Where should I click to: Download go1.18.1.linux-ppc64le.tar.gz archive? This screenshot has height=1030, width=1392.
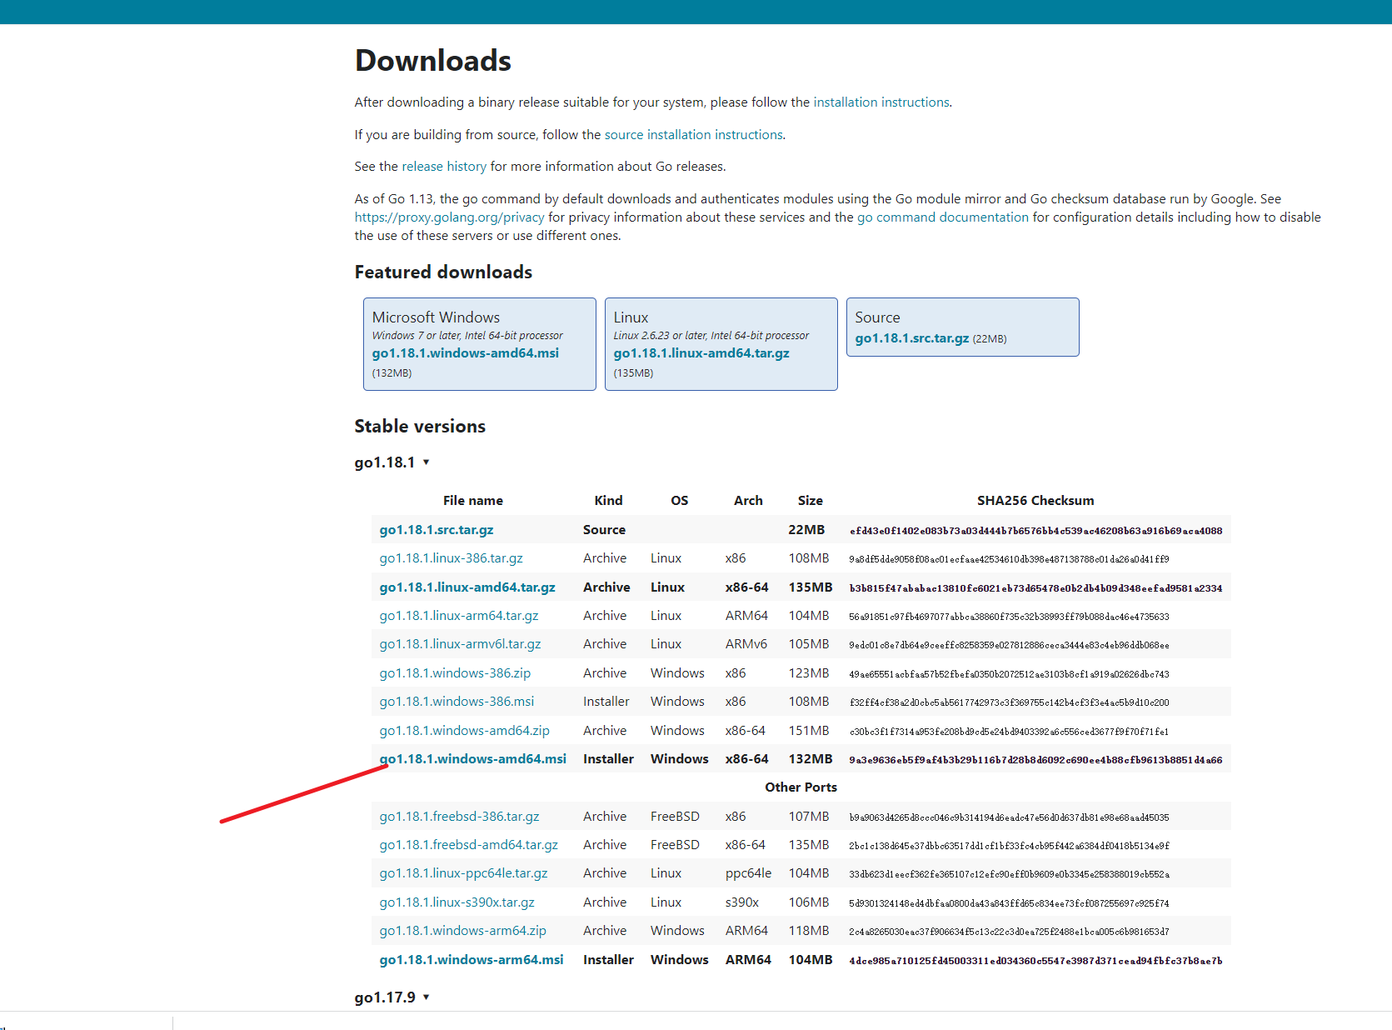pyautogui.click(x=463, y=872)
